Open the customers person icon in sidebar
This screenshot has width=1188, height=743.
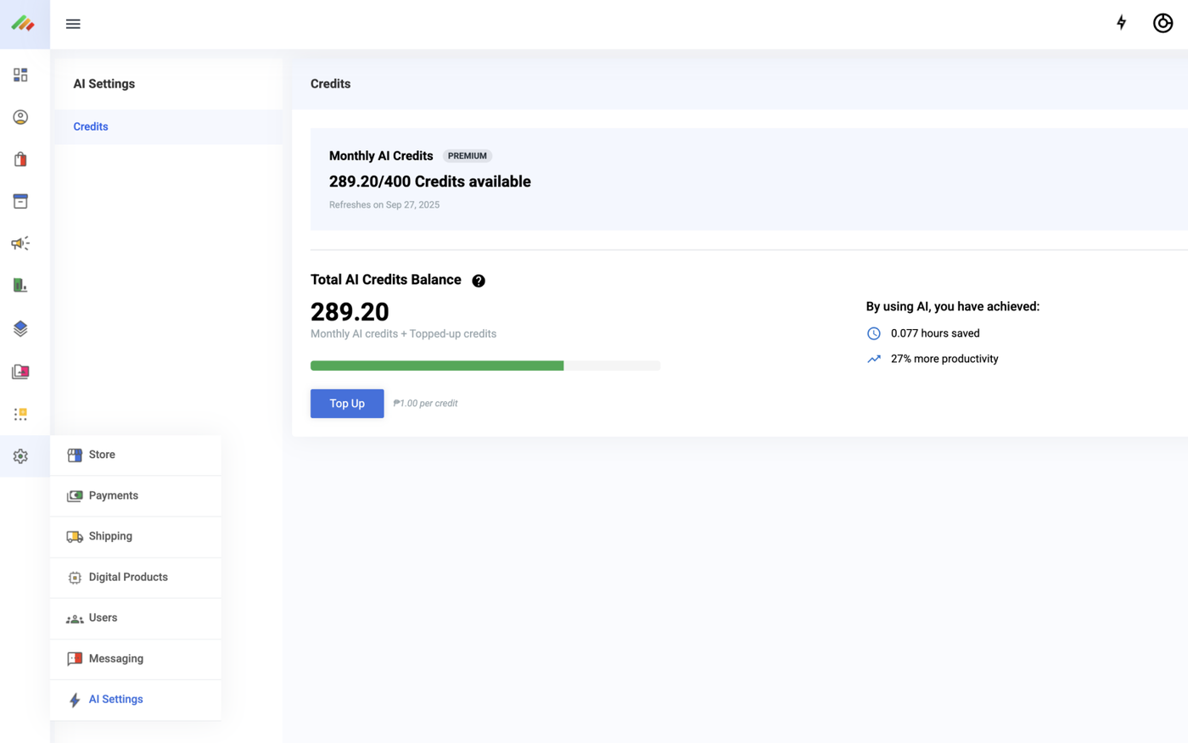click(x=20, y=117)
